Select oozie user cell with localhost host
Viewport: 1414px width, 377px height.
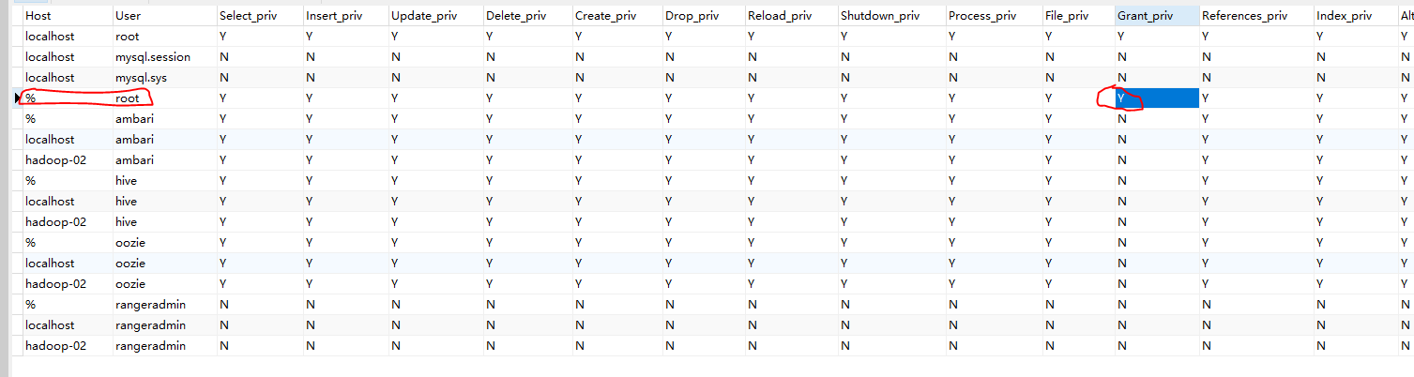pyautogui.click(x=163, y=264)
